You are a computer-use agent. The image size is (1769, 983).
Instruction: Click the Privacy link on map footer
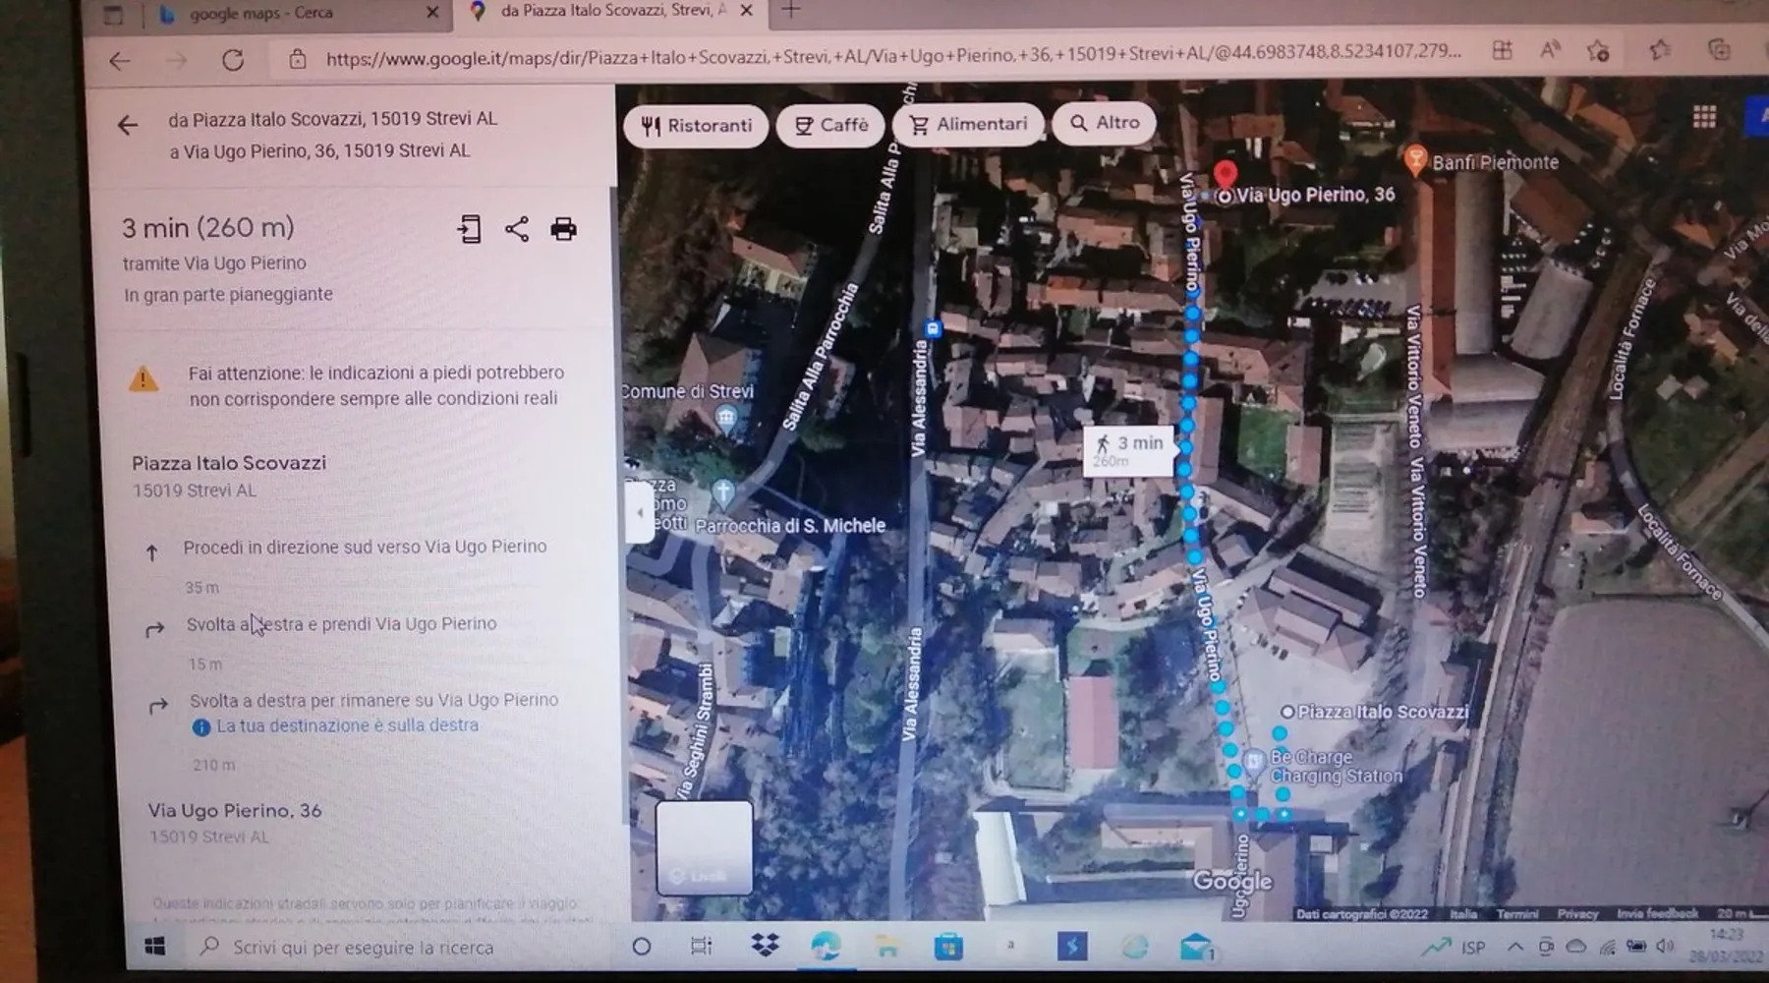click(1577, 914)
